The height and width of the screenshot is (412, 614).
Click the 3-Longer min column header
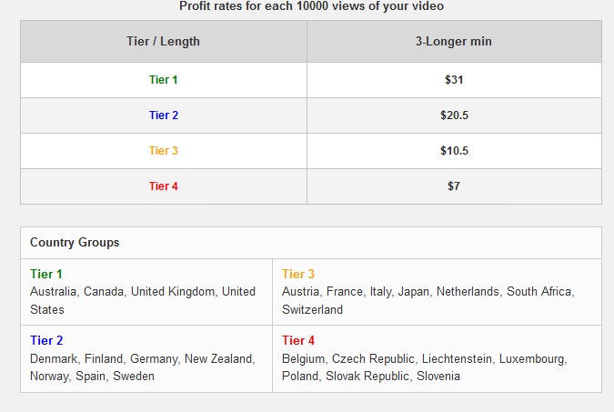click(x=454, y=41)
